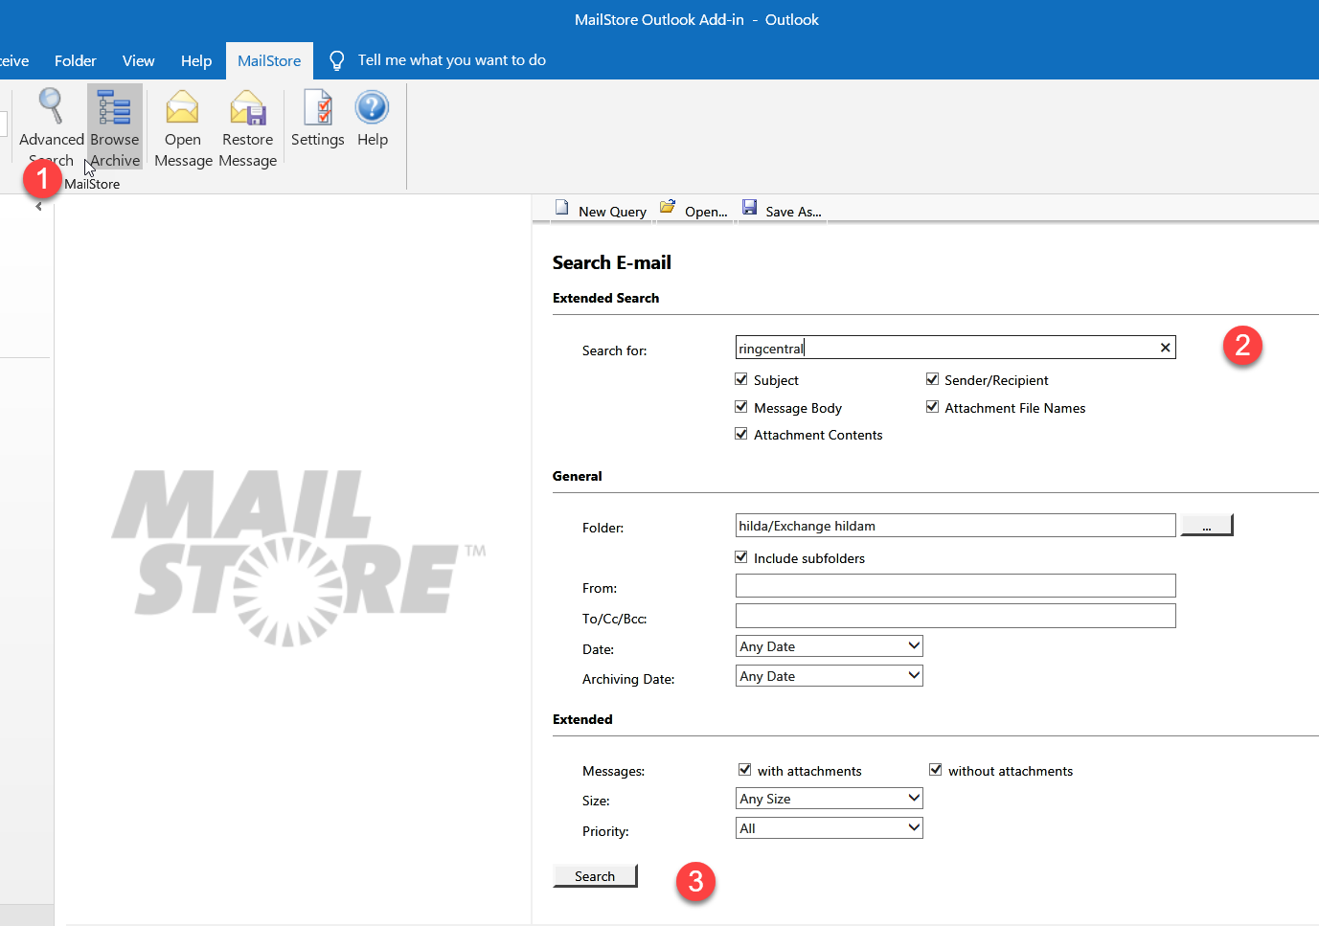Screen dimensions: 1319x926
Task: Click the From input field
Action: pos(955,586)
